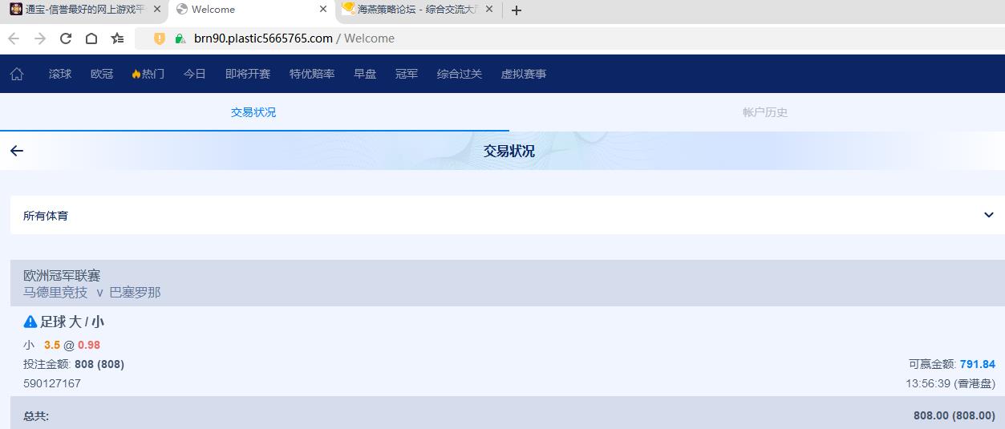This screenshot has width=1005, height=429.
Task: Click the bookmark star icon
Action: [x=117, y=38]
